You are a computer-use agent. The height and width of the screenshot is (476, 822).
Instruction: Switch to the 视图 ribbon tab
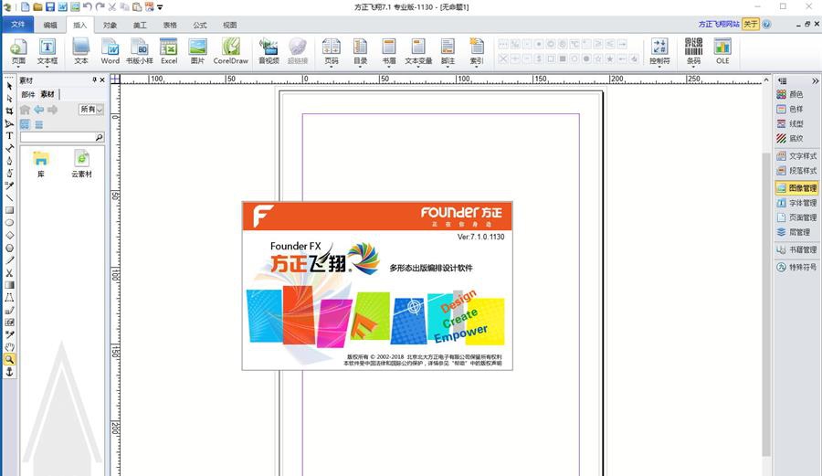pyautogui.click(x=229, y=25)
